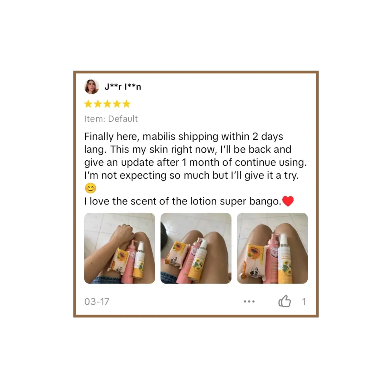Click the thumbs-up like icon
Screen dimensions: 392x392
pyautogui.click(x=285, y=301)
